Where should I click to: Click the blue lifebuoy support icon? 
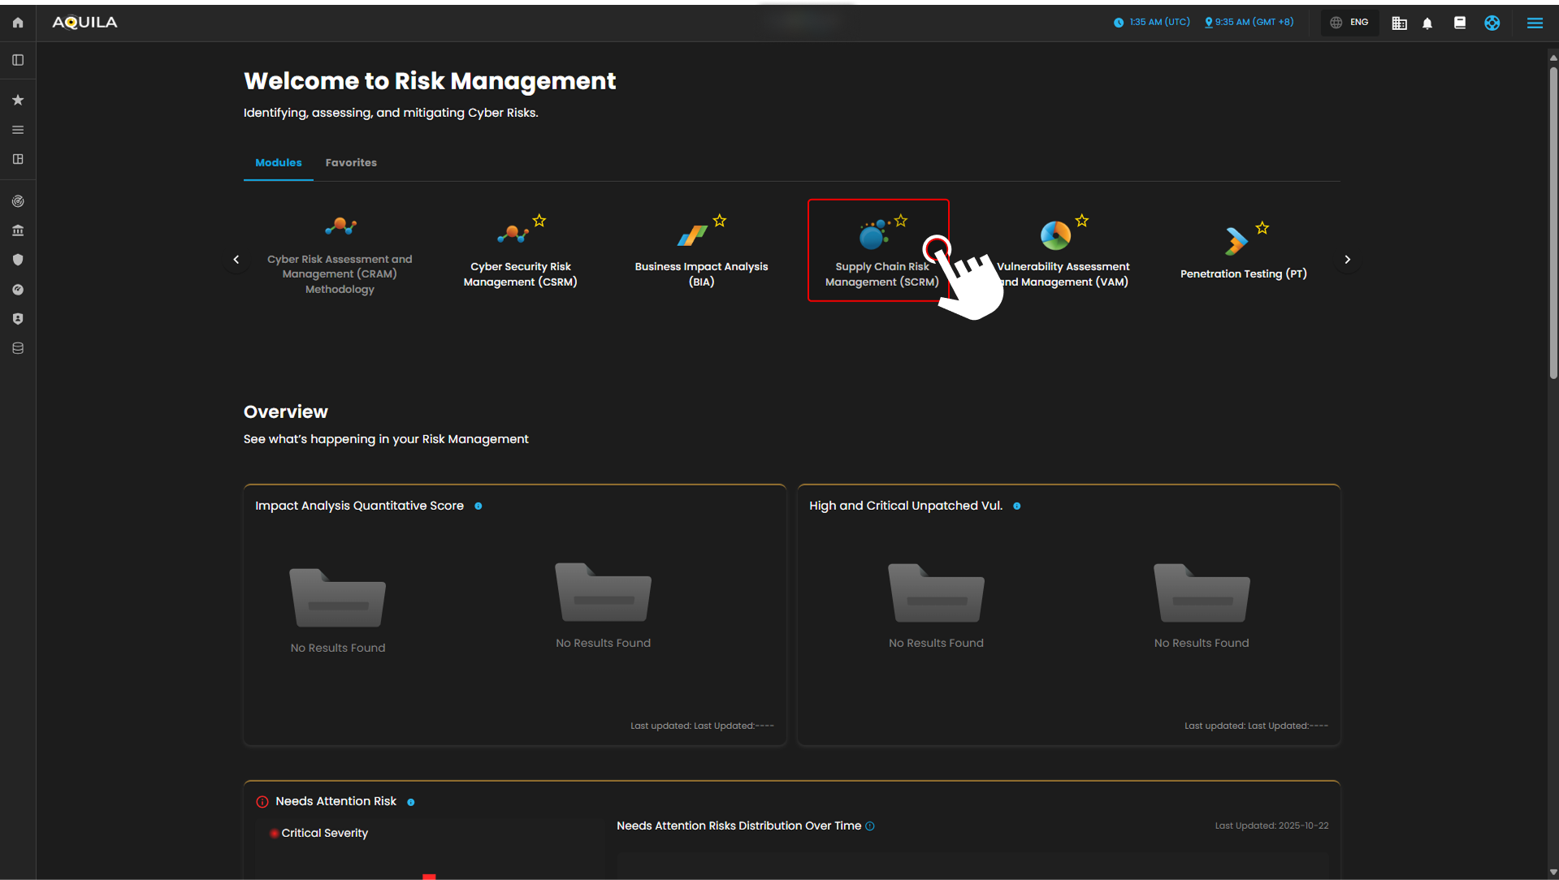[x=1492, y=23]
